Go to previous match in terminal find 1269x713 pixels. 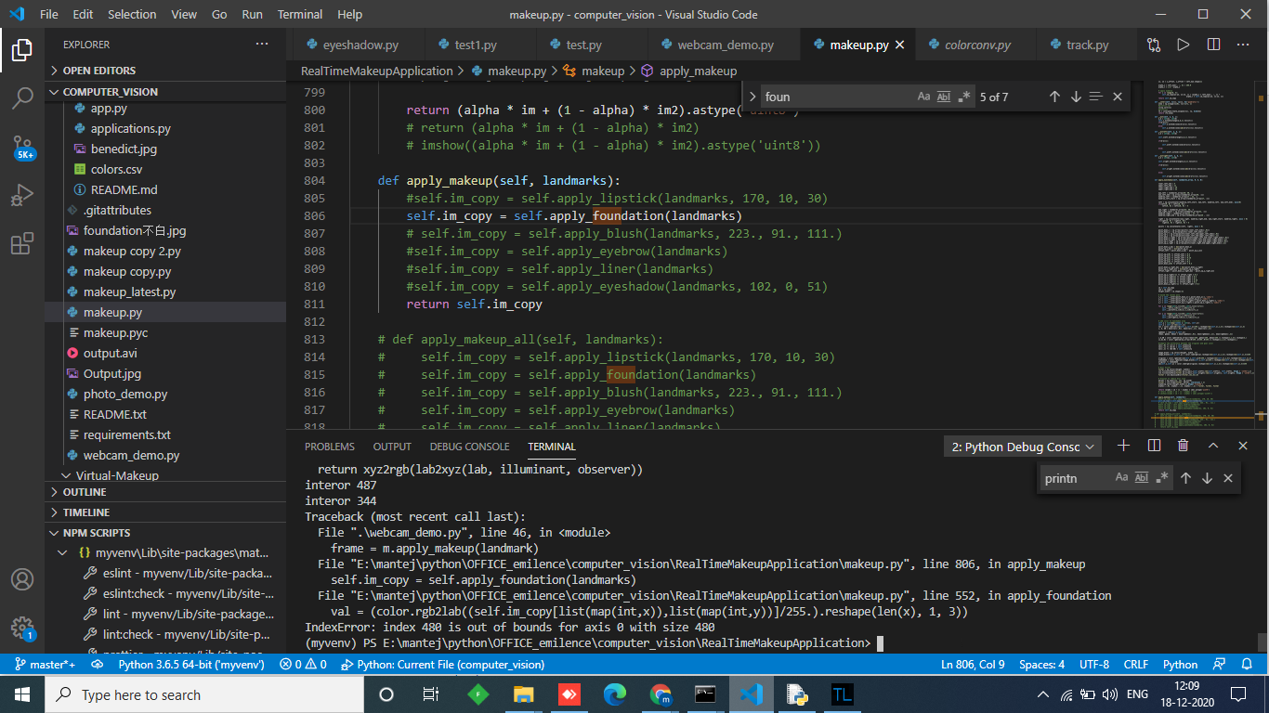coord(1185,478)
